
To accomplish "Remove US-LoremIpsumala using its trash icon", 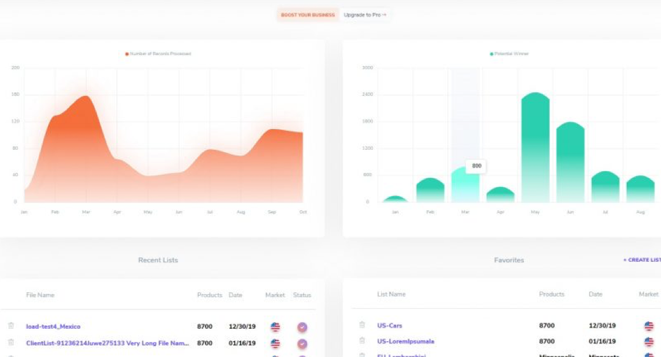I will [362, 341].
